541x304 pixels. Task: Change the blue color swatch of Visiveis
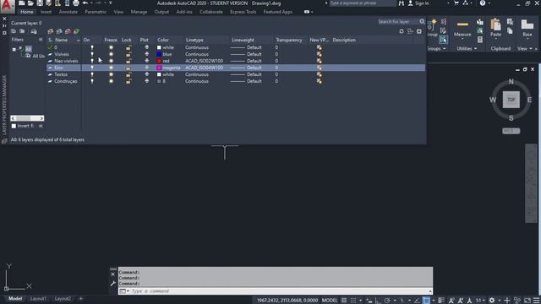[159, 54]
